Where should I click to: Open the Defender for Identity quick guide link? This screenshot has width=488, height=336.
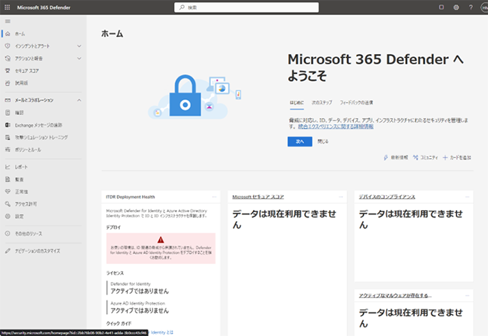coord(162,333)
